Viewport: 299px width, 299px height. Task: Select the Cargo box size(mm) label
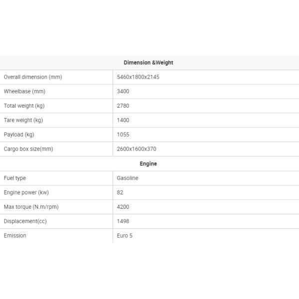point(28,149)
